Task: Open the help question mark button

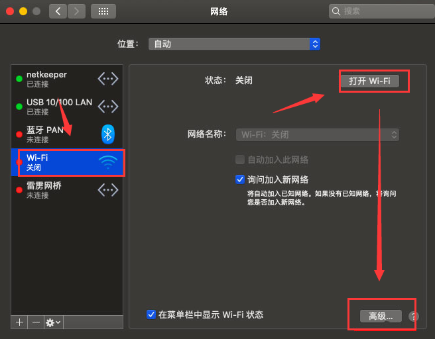Action: (x=414, y=316)
